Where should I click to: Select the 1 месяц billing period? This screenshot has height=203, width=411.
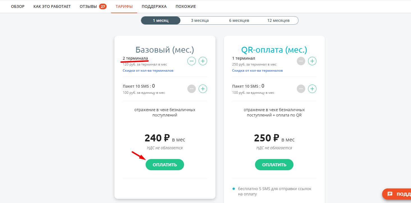(x=161, y=20)
